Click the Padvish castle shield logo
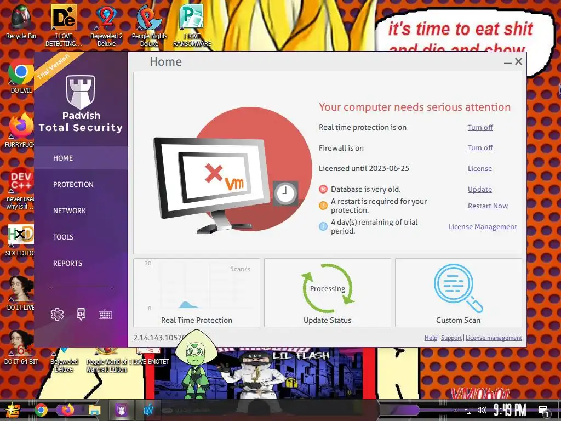561x421 pixels. (x=81, y=92)
